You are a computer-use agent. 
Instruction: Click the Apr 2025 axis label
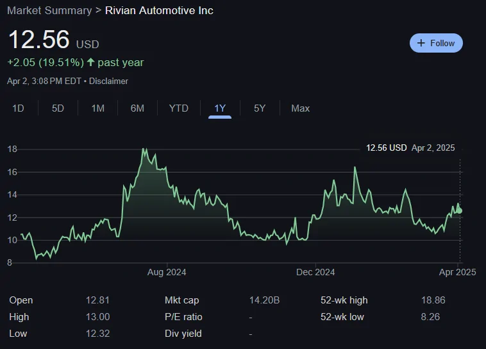(x=458, y=272)
